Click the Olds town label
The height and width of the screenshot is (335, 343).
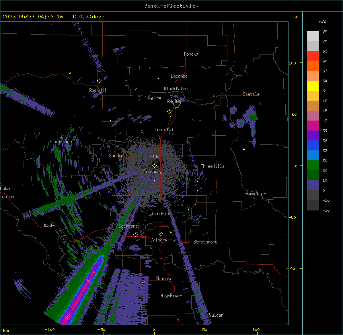tap(154, 157)
